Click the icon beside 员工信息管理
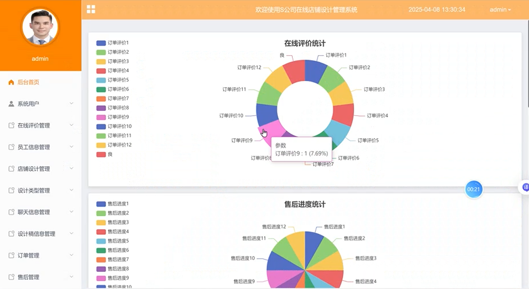 (x=11, y=147)
